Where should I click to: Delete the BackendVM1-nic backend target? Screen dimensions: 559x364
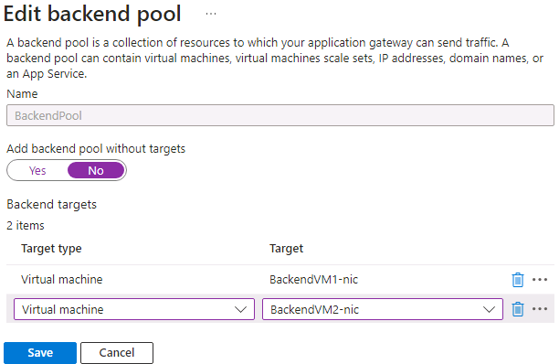[x=518, y=280]
